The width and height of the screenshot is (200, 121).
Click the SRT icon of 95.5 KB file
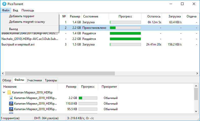[11, 109]
